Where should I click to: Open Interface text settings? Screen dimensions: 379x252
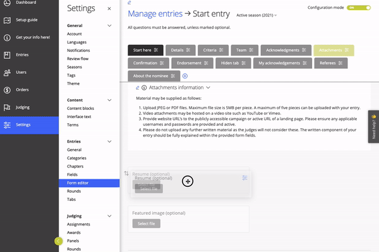coord(79,116)
